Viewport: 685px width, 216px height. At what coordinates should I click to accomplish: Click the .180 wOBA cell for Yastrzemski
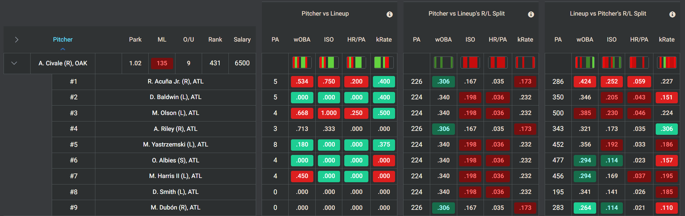302,145
